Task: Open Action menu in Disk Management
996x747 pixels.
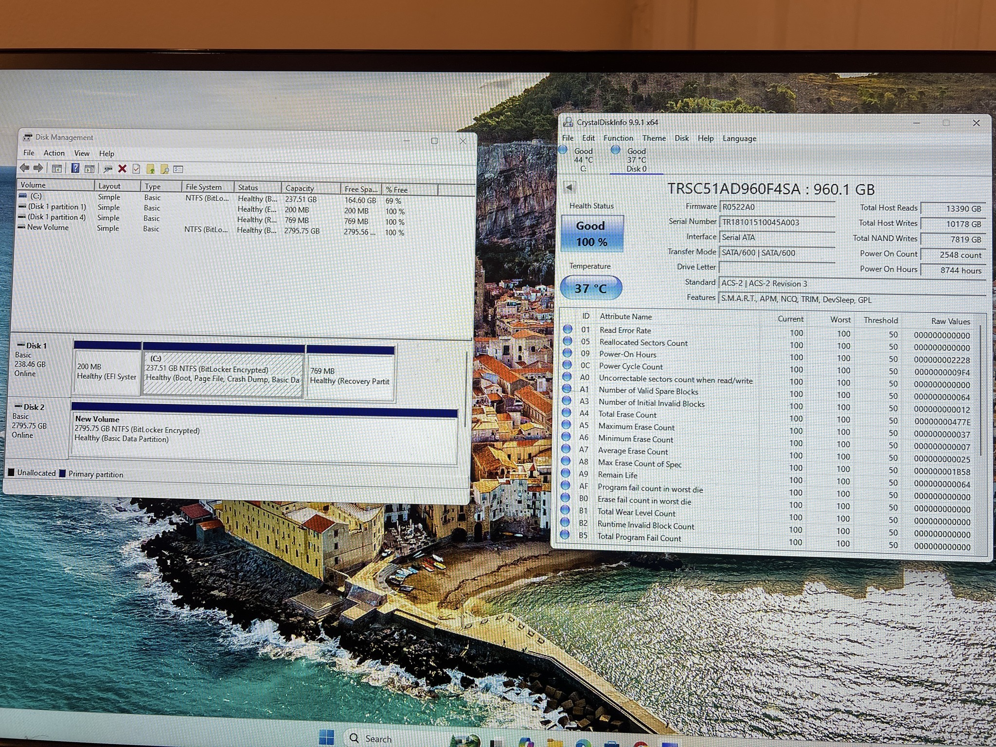Action: point(54,153)
